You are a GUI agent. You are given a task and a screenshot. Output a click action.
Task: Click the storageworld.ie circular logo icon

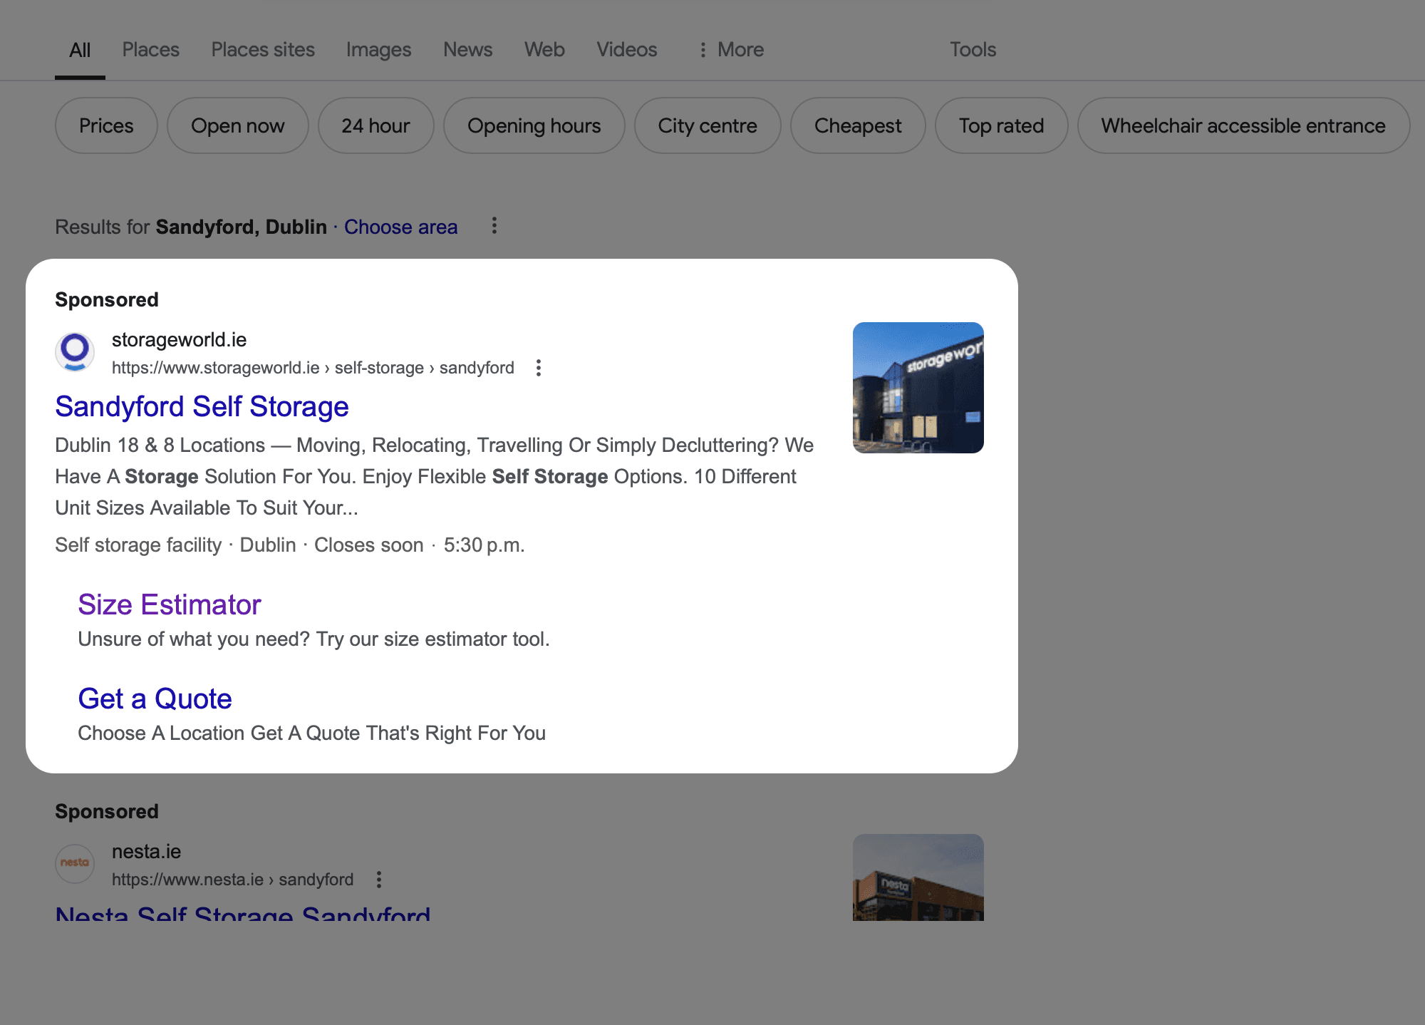tap(75, 351)
